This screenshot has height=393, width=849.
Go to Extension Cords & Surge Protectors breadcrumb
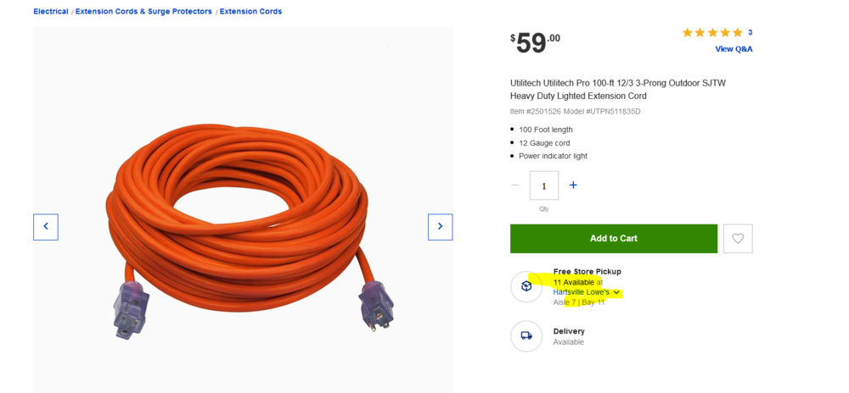click(x=143, y=11)
